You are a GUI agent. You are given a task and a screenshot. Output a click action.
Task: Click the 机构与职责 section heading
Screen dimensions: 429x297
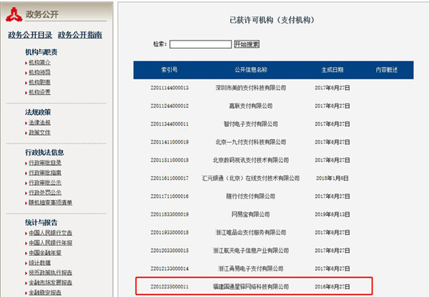pos(41,52)
